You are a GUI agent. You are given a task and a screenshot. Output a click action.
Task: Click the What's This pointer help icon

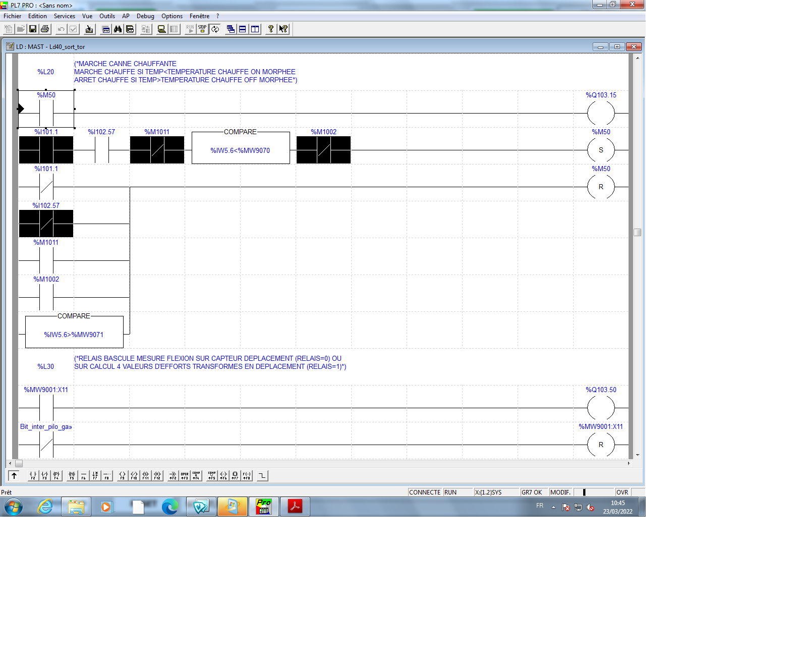tap(284, 29)
